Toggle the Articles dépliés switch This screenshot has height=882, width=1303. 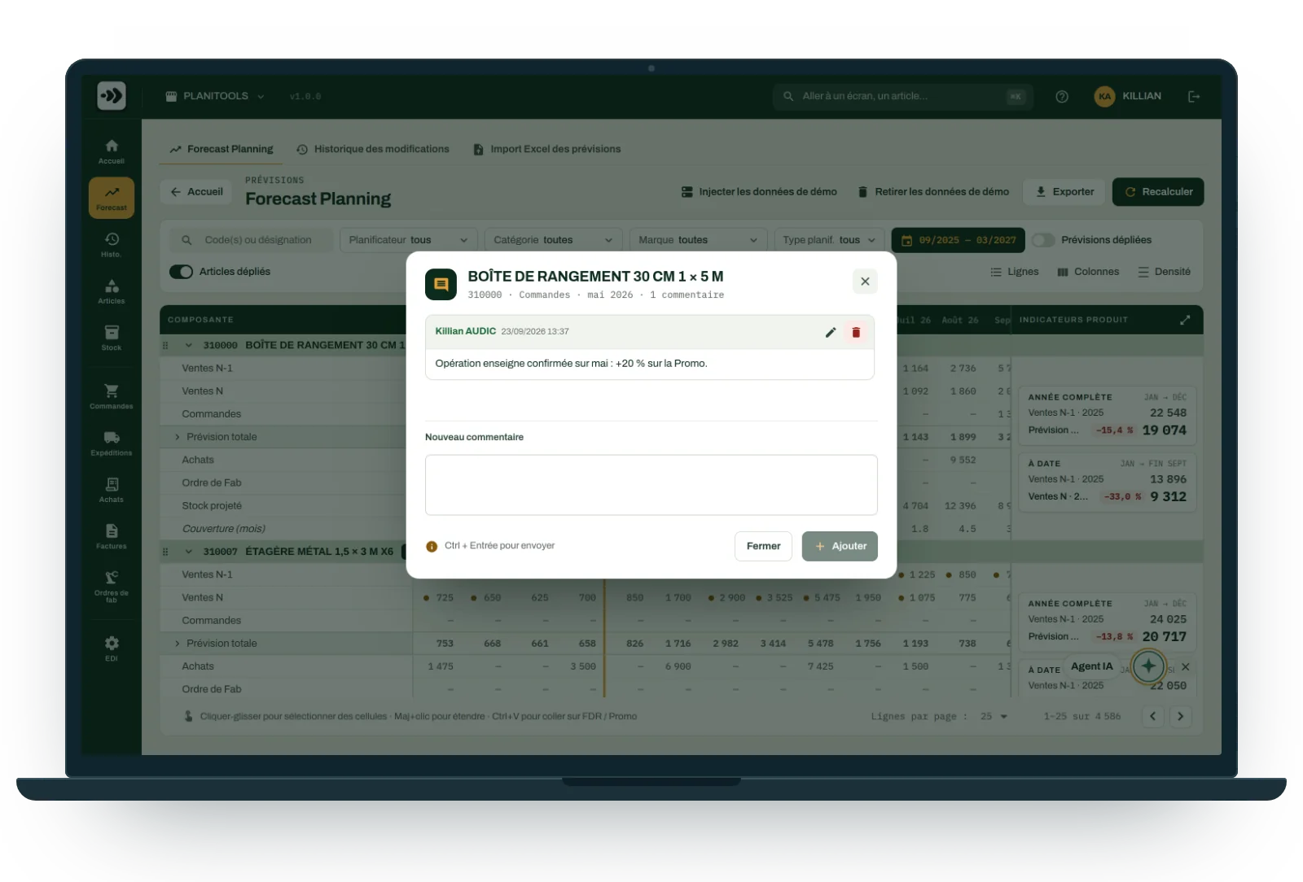pos(181,272)
